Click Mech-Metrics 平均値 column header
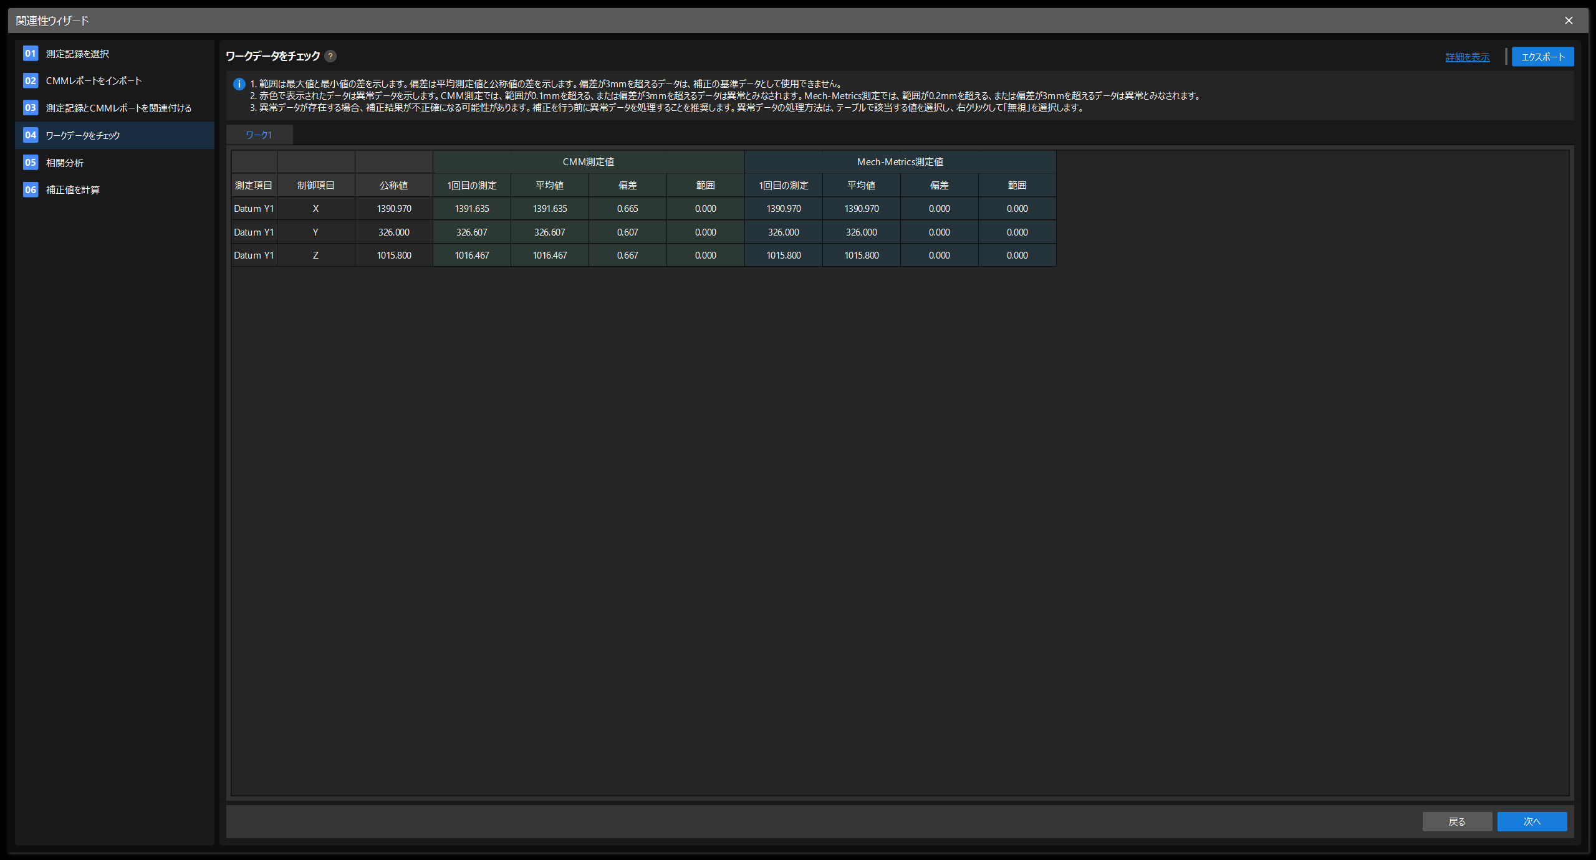This screenshot has height=860, width=1596. pyautogui.click(x=862, y=186)
